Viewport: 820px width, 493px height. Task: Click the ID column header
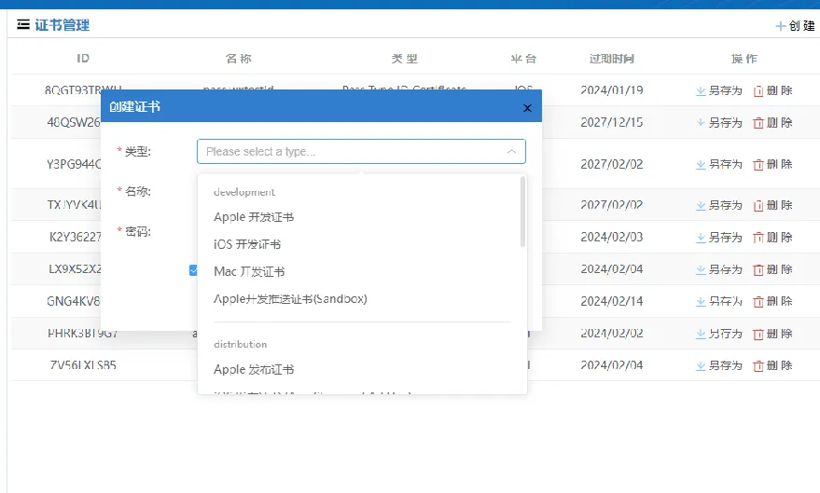(83, 59)
